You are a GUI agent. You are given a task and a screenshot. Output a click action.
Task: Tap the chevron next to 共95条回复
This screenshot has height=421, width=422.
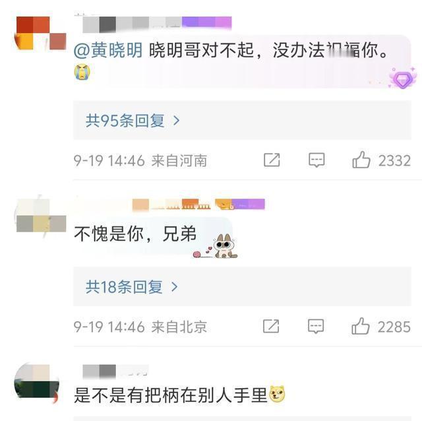(177, 120)
